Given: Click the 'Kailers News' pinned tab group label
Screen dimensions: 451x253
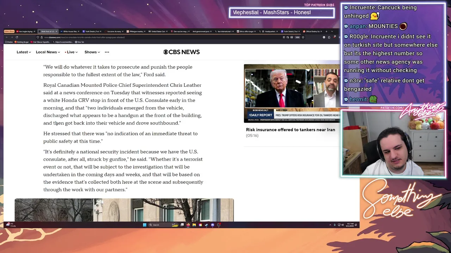Looking at the screenshot, I should pos(9,31).
